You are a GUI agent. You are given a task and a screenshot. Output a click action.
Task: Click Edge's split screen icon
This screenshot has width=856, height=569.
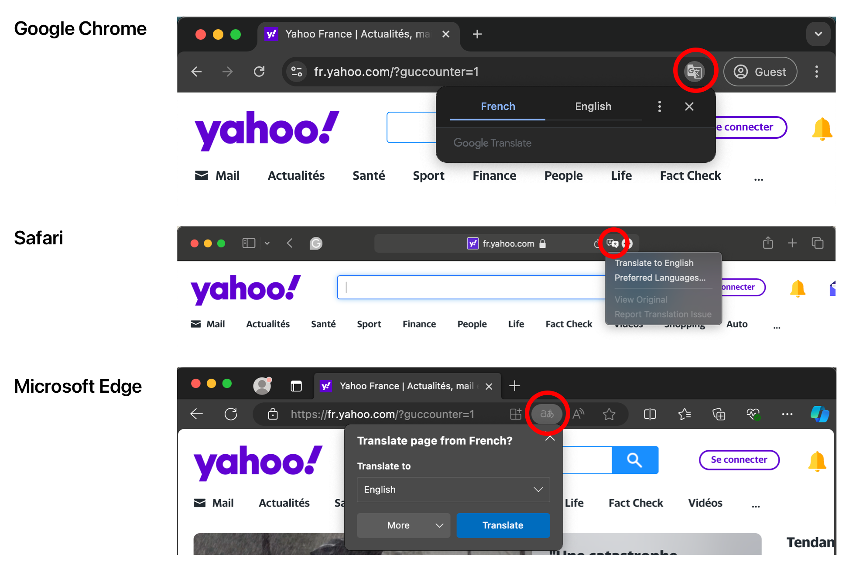tap(650, 414)
